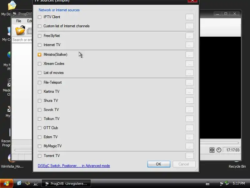Enable the Torrent TV checkbox
The width and height of the screenshot is (250, 188).
[40, 156]
